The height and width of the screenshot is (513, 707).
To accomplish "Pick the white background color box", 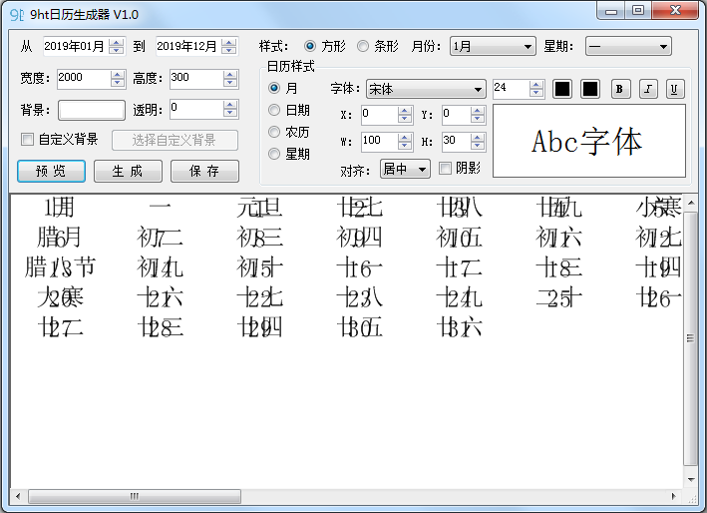I will (92, 110).
